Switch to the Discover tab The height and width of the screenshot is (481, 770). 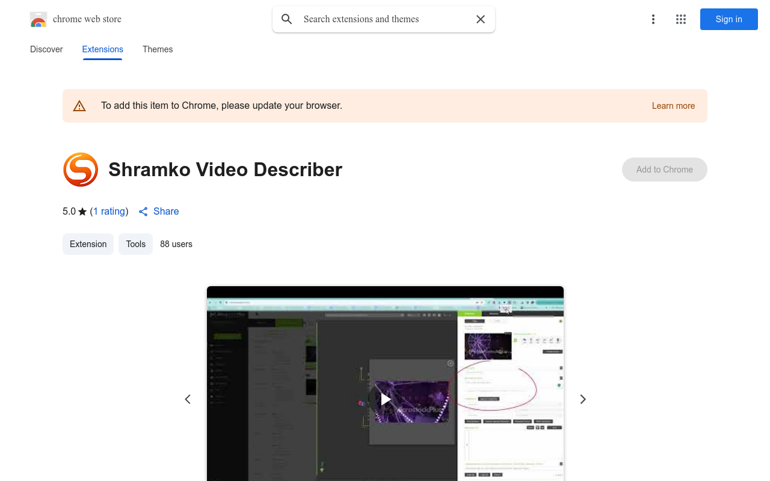46,49
